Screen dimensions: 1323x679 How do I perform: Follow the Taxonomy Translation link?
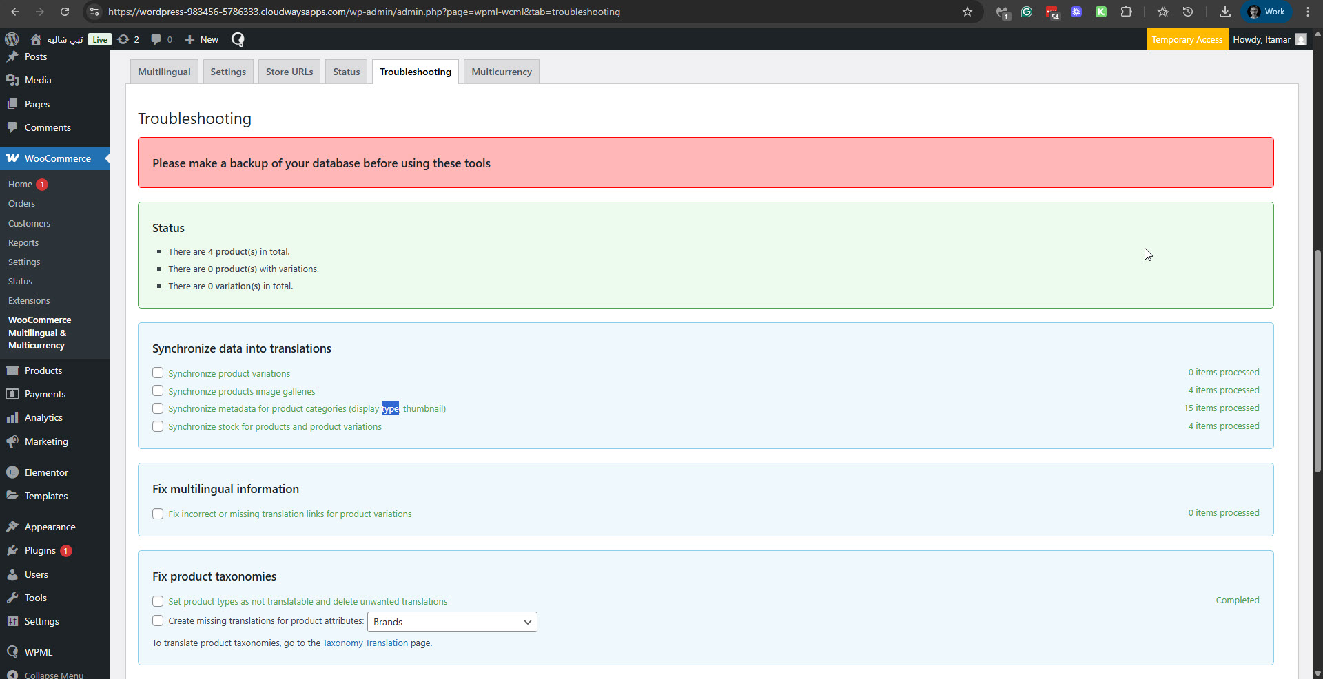pyautogui.click(x=365, y=643)
